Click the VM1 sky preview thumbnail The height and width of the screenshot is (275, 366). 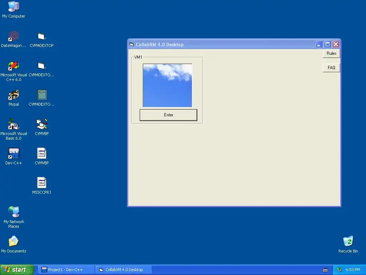[167, 85]
